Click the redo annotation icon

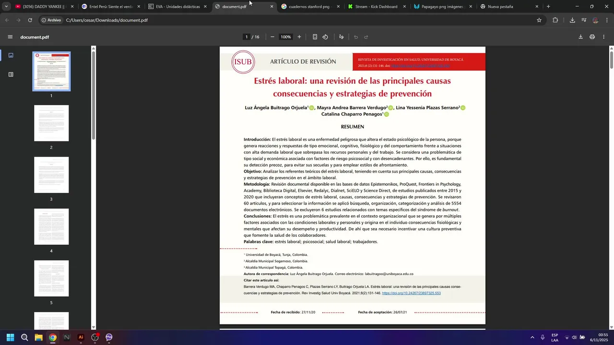(366, 37)
